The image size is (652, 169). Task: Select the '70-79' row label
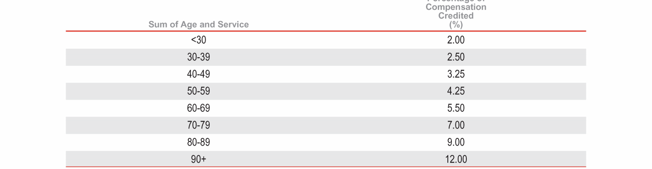tap(198, 125)
